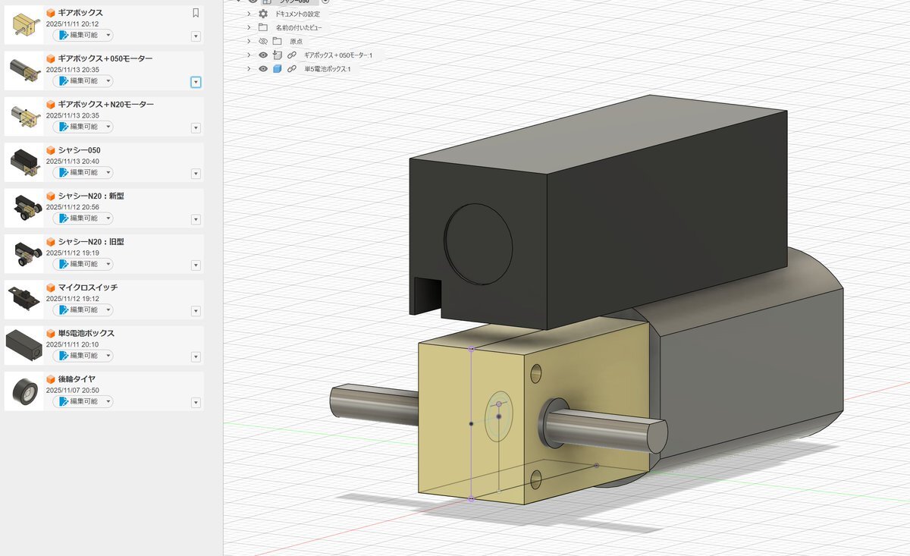Image resolution: width=910 pixels, height=556 pixels.
Task: Toggle visibility of 単5電池ボックス:1 component
Action: coord(263,69)
